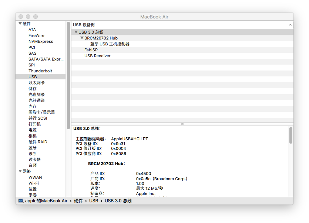The image size is (309, 223).
Task: Open Thunderbolt information
Action: pyautogui.click(x=40, y=71)
